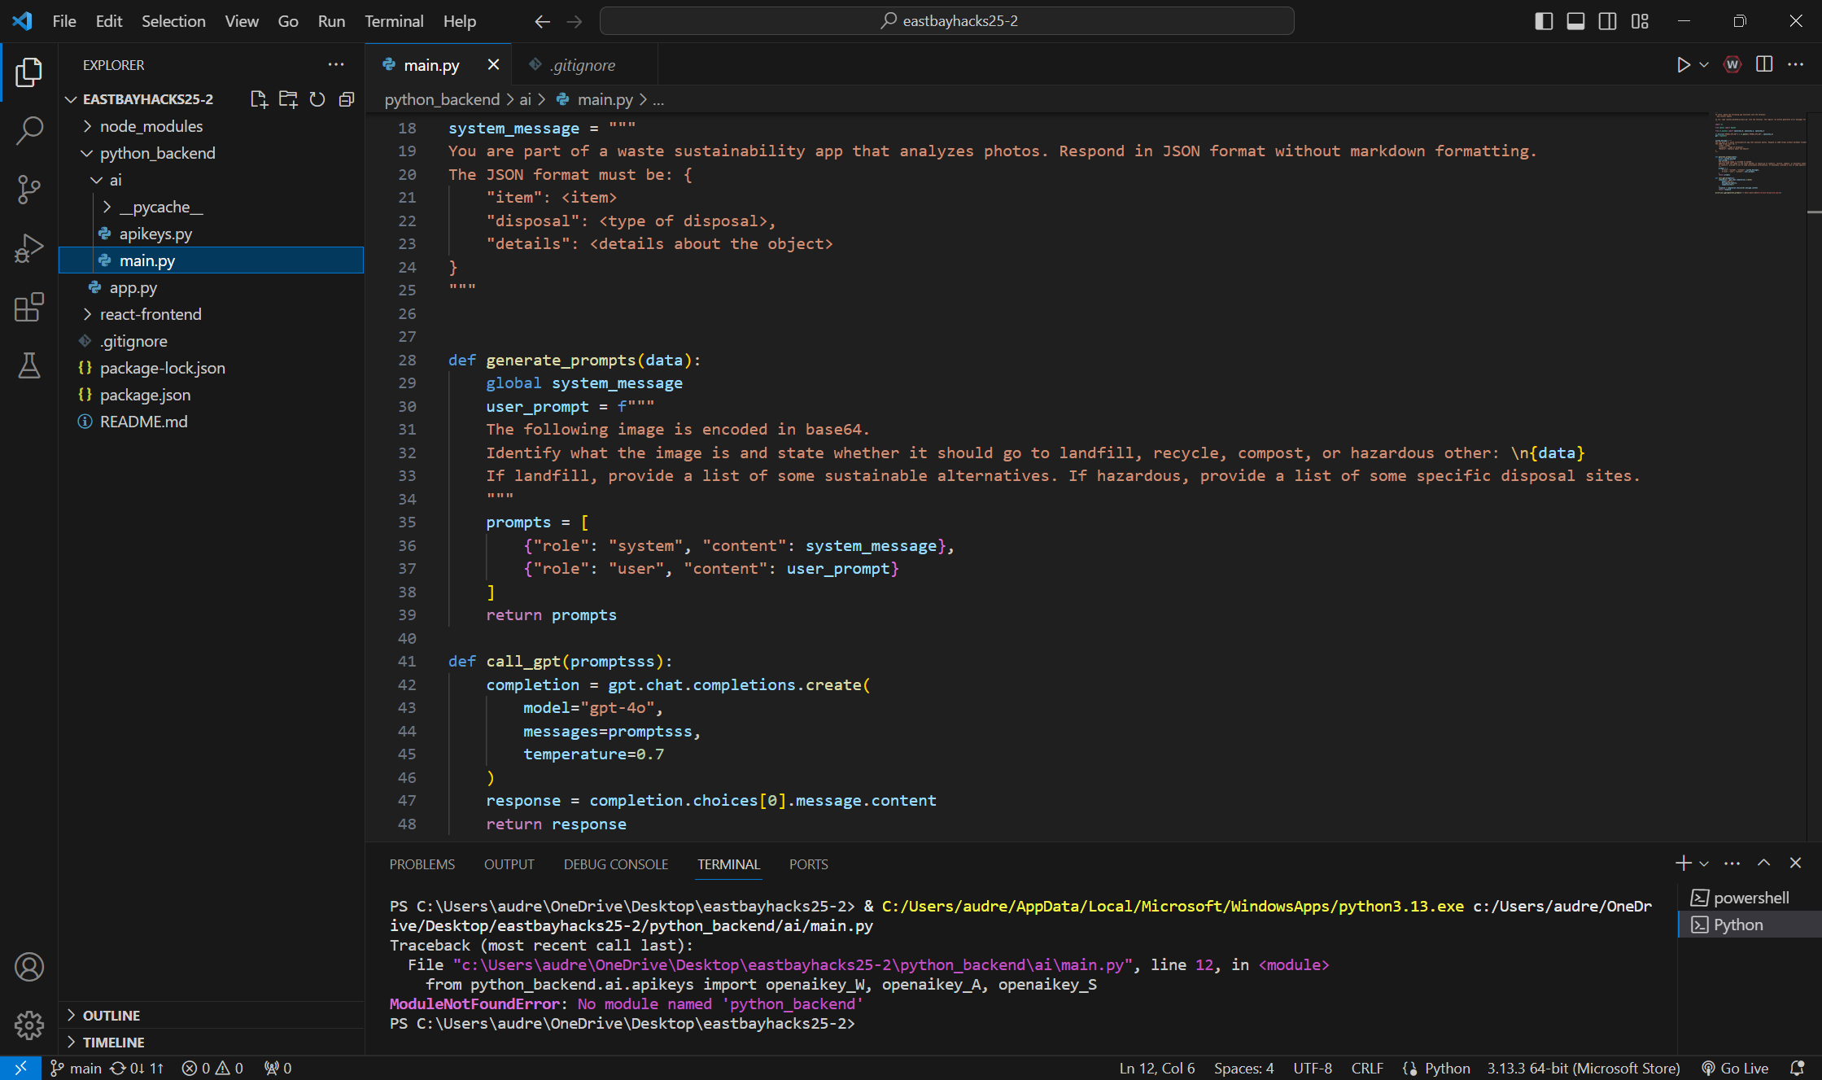Click Go Live in status bar
The image size is (1822, 1080).
(1736, 1068)
